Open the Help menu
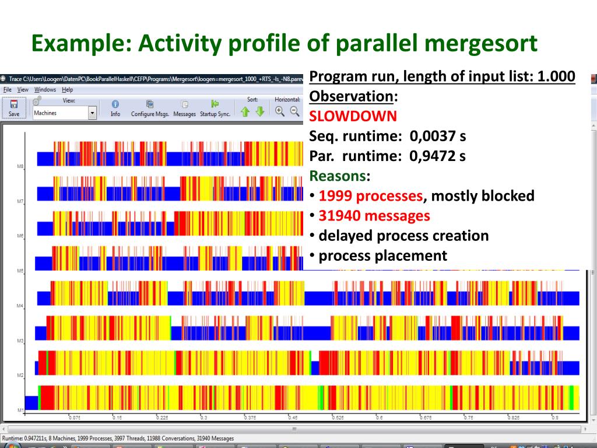 (68, 89)
